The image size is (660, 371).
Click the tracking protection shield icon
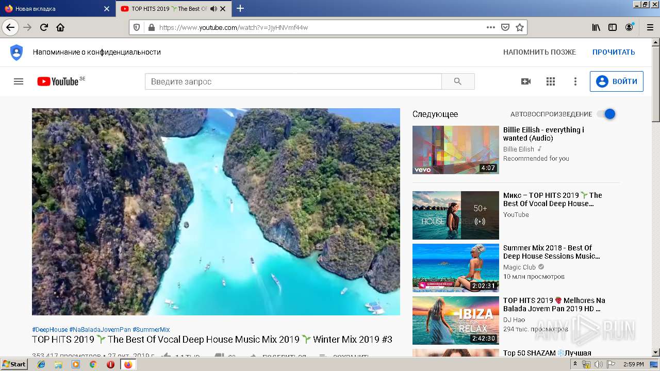[137, 27]
